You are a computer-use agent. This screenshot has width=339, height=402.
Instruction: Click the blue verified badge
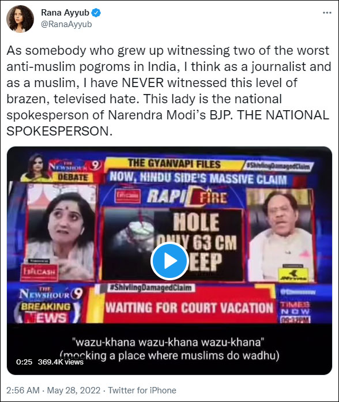click(x=96, y=13)
